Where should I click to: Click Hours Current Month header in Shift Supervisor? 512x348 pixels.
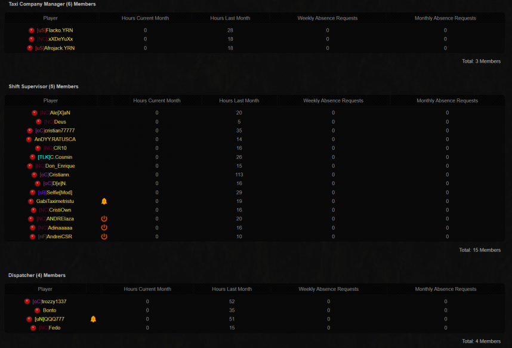tap(156, 100)
